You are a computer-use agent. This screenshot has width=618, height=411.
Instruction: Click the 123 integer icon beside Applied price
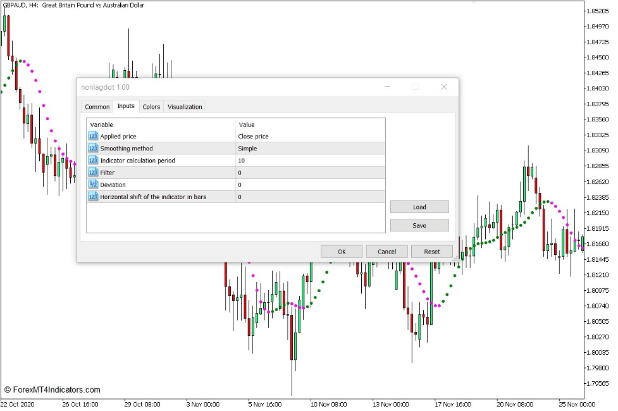[92, 136]
